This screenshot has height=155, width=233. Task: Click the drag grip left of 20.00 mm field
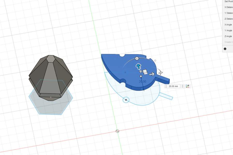coord(165,86)
